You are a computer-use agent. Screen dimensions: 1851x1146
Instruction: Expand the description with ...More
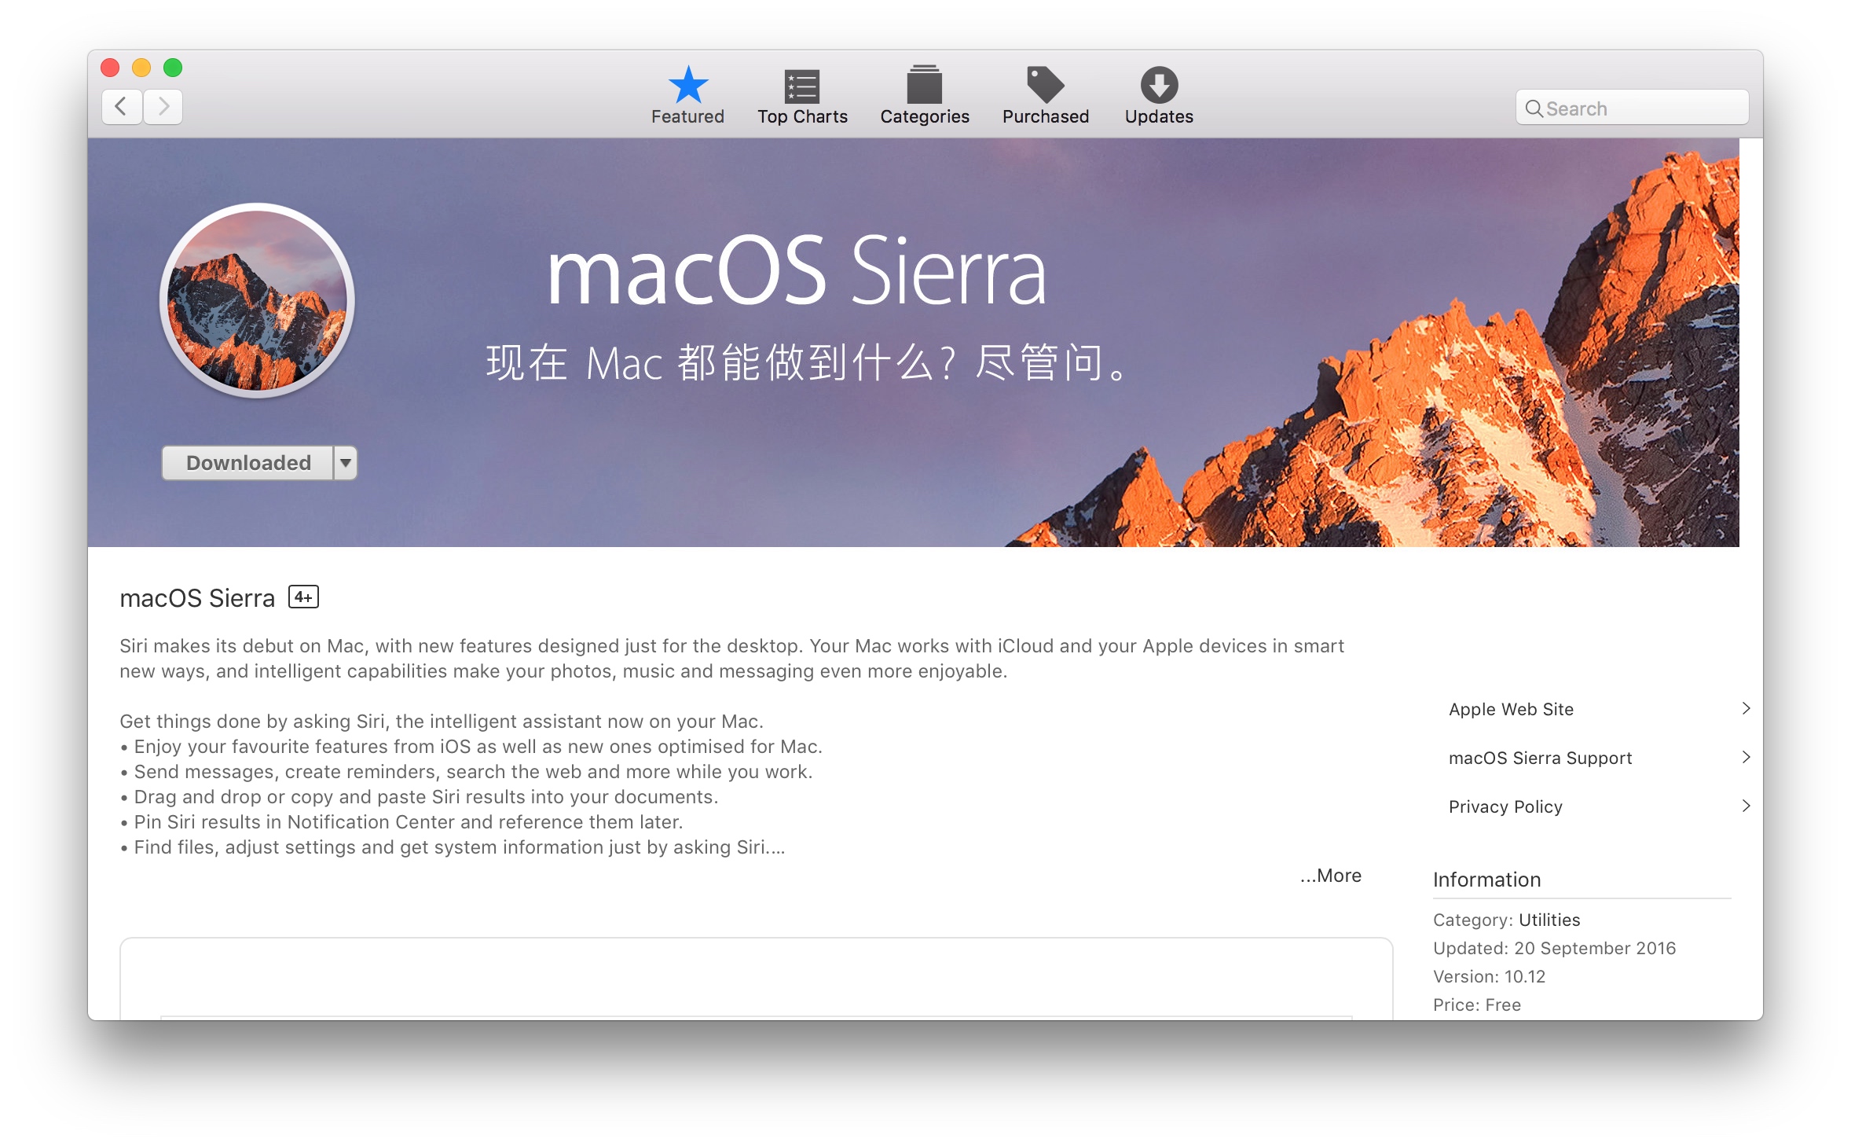(x=1330, y=876)
